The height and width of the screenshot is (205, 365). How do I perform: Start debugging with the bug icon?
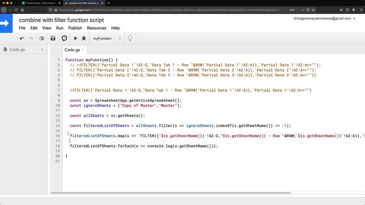tap(84, 38)
